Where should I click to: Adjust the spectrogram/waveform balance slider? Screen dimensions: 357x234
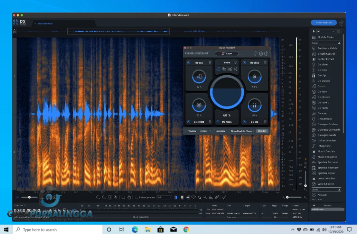coord(29,197)
